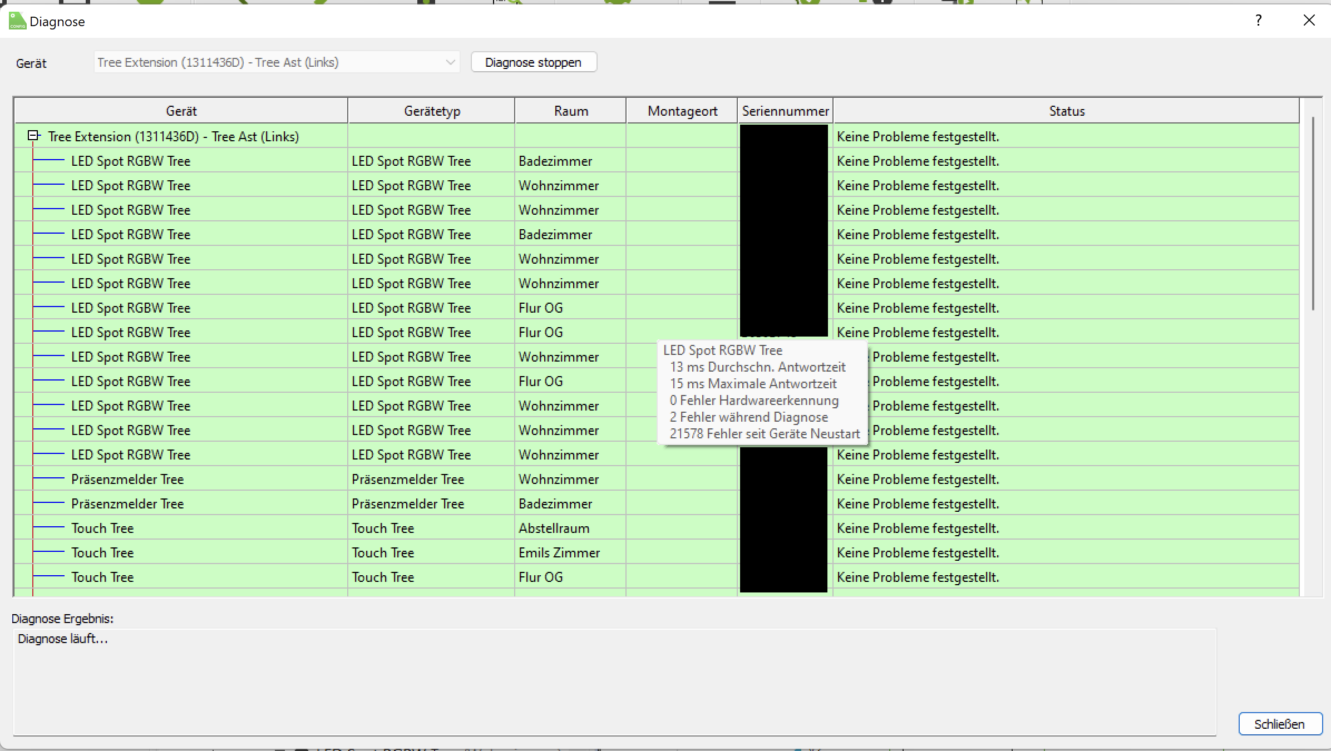Click the Gerätetyp column header
1331x751 pixels.
(431, 111)
